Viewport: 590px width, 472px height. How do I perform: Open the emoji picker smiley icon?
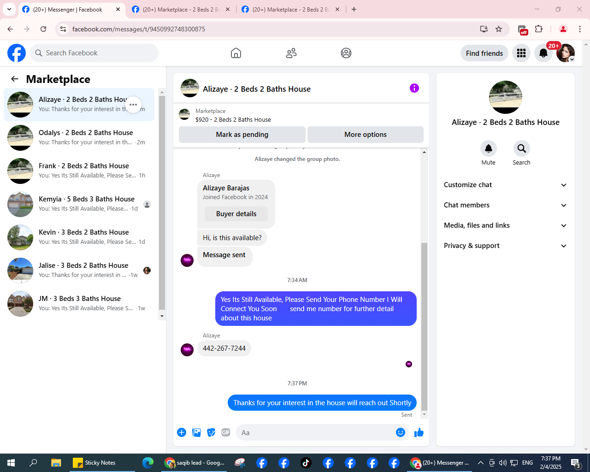click(401, 432)
